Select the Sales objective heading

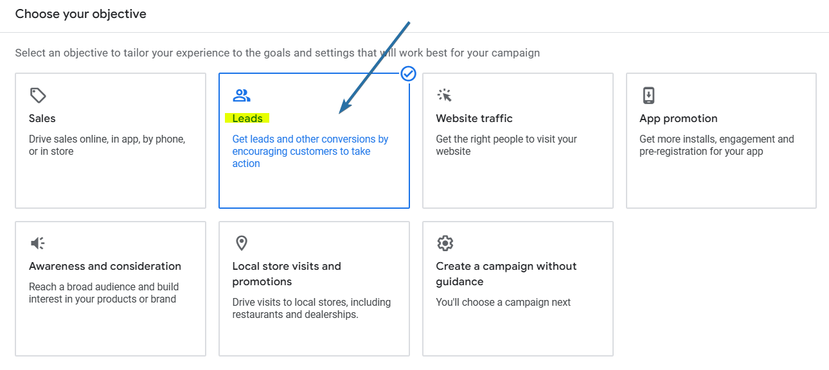point(42,118)
